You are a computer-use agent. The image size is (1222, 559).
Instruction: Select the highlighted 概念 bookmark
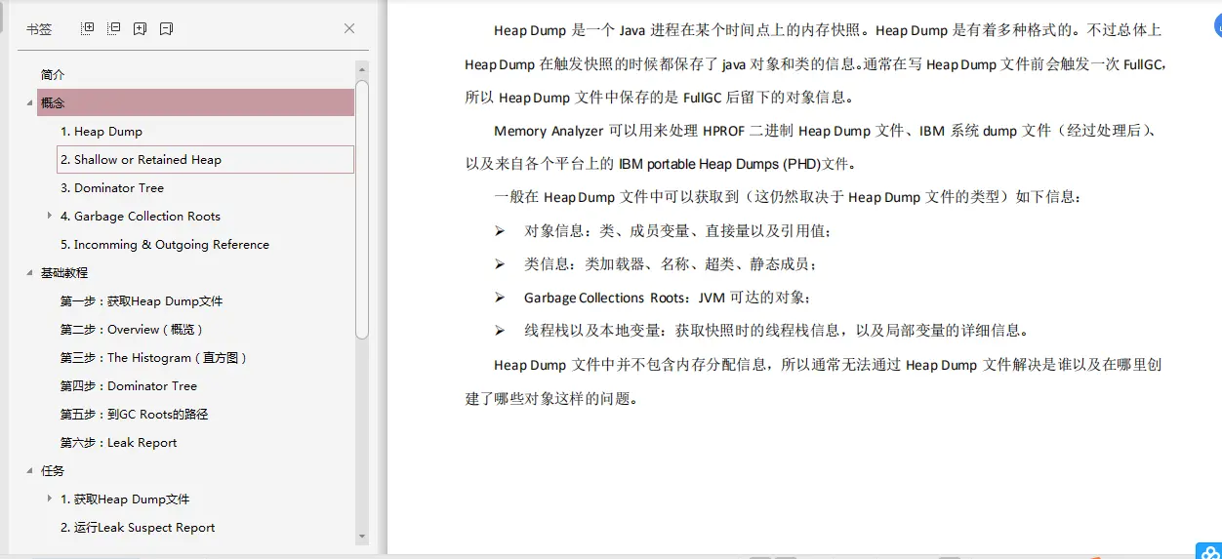195,102
